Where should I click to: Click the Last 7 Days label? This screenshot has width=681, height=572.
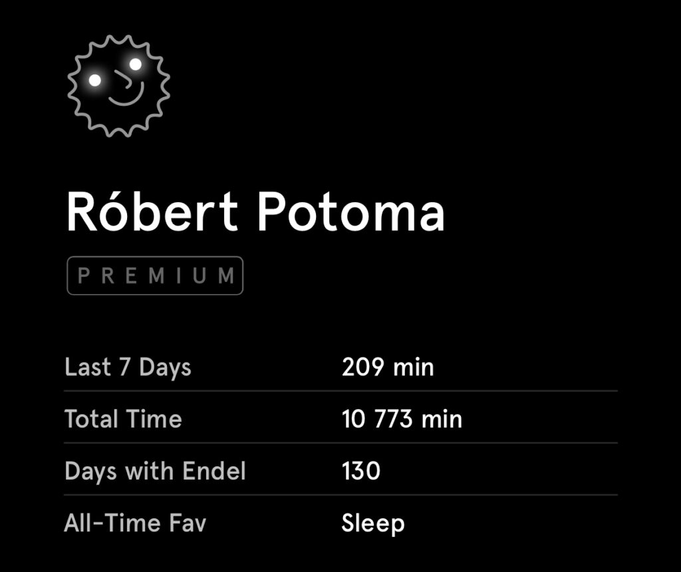point(128,367)
